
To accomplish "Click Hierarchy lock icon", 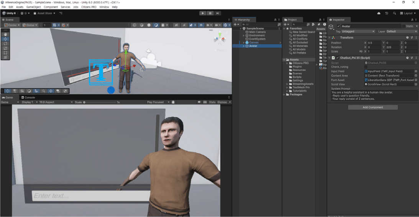I will pos(275,20).
